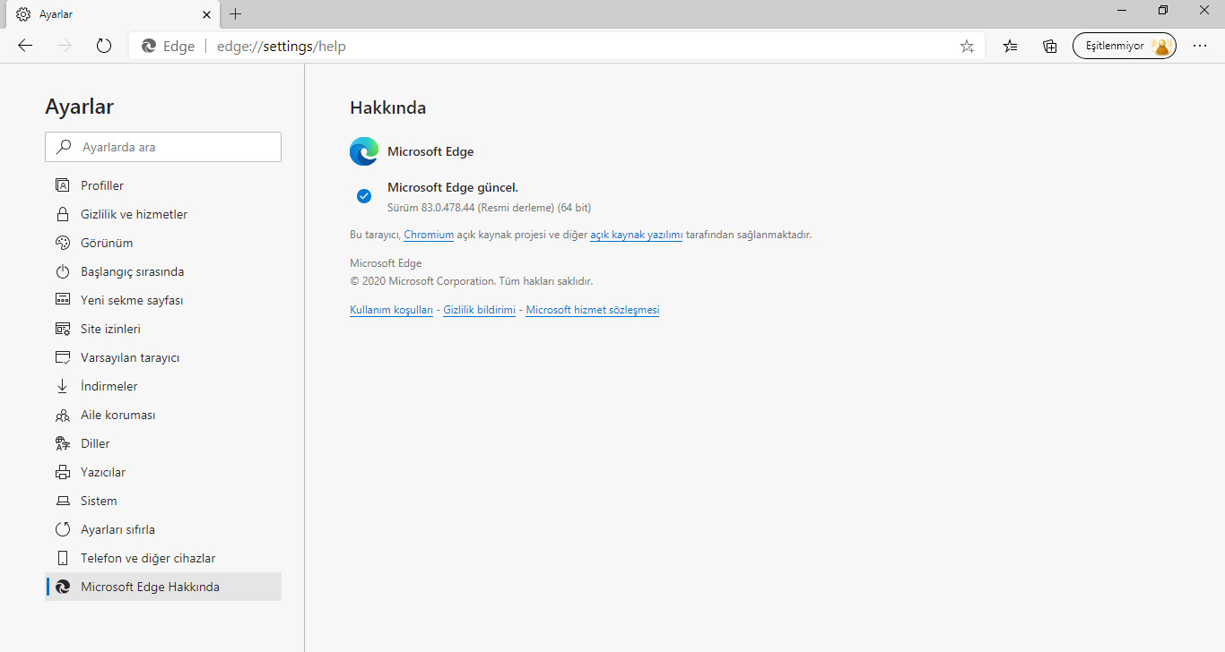
Task: Follow the Chromium link
Action: click(429, 235)
